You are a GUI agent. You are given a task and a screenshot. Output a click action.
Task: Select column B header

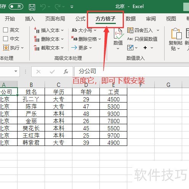point(31,85)
